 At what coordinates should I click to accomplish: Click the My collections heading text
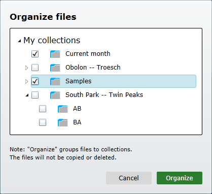pos(52,40)
